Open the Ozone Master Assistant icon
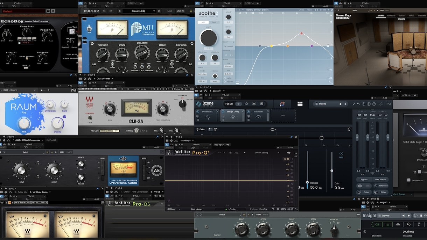 click(x=282, y=104)
